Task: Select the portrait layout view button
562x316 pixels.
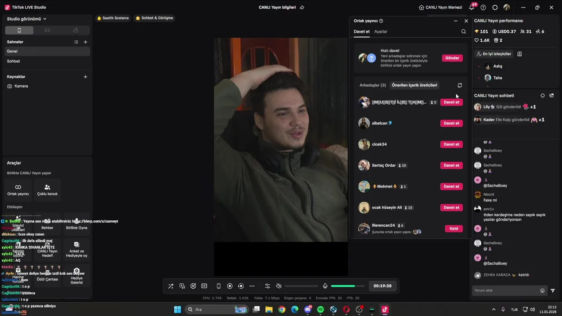Action: (19, 30)
